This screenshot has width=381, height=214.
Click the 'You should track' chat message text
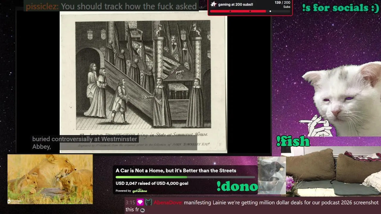click(x=129, y=6)
